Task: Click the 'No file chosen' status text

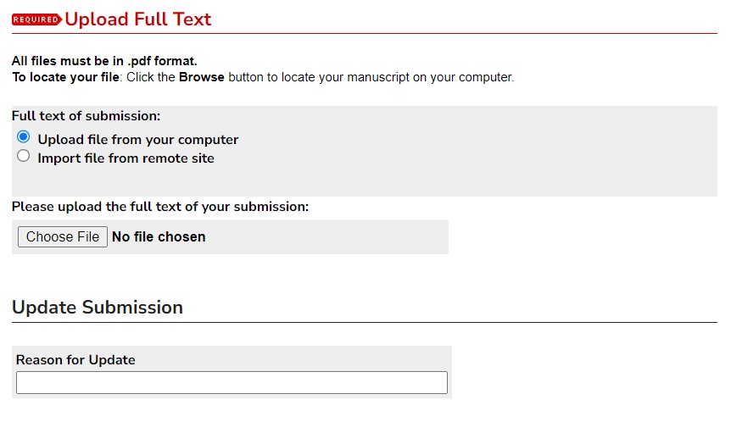Action: (159, 237)
